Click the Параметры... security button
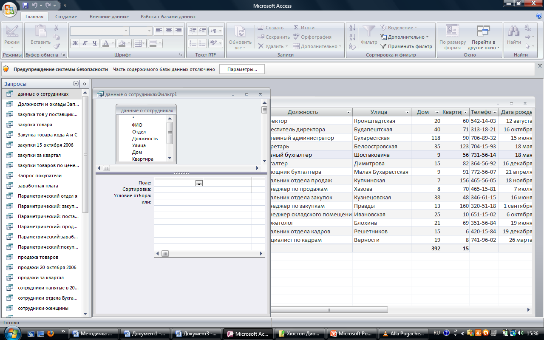Screen dimensions: 544x340 (242, 69)
